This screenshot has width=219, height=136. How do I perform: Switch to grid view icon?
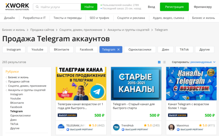159,62
